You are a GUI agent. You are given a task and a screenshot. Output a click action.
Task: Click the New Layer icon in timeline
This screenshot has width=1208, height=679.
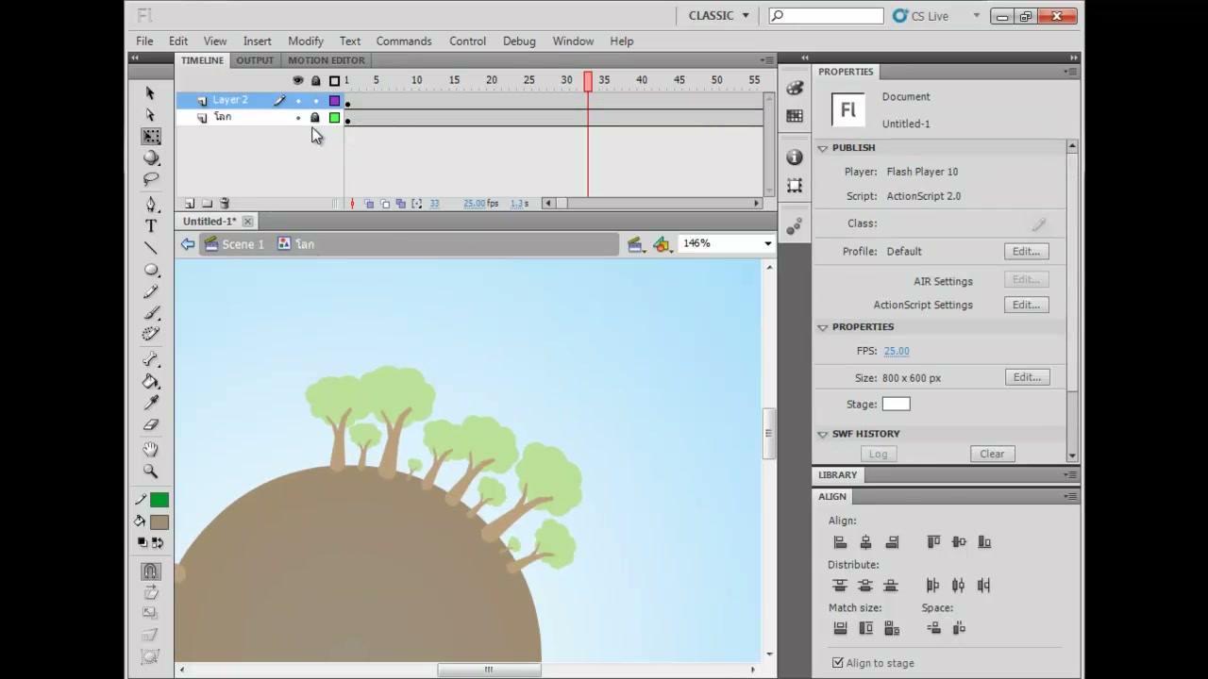(x=190, y=204)
